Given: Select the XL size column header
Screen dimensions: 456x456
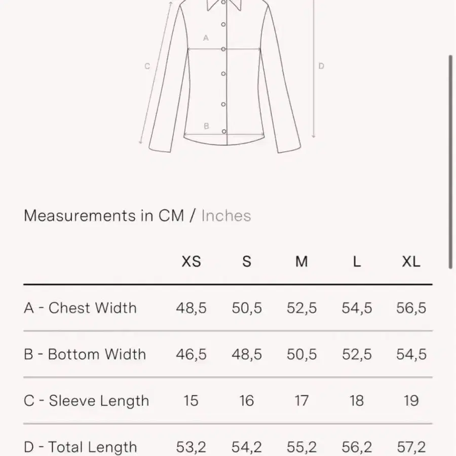Looking at the screenshot, I should pyautogui.click(x=411, y=261).
